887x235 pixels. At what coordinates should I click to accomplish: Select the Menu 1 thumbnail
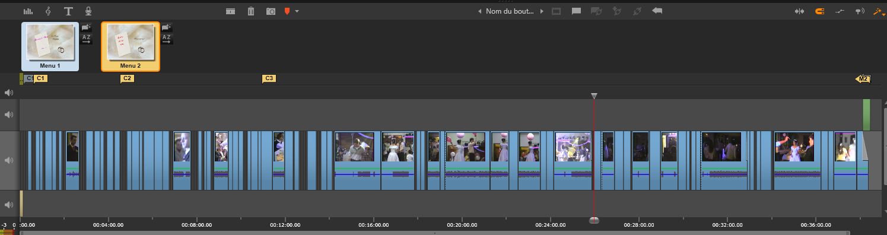point(50,46)
